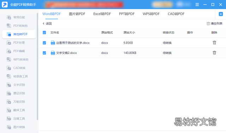Open PDF转其他 in the sidebar
This screenshot has width=226, height=133.
17,26
